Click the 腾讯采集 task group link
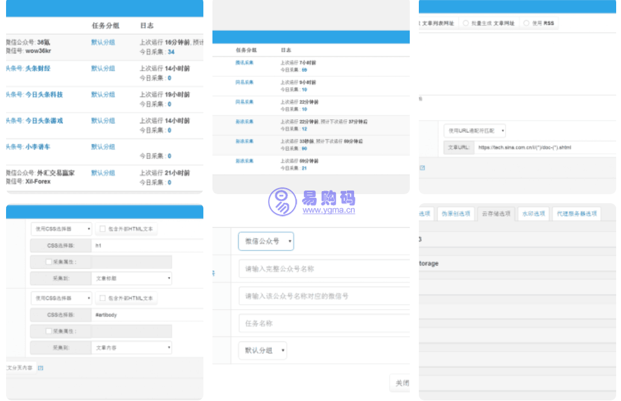This screenshot has width=621, height=401. point(245,63)
